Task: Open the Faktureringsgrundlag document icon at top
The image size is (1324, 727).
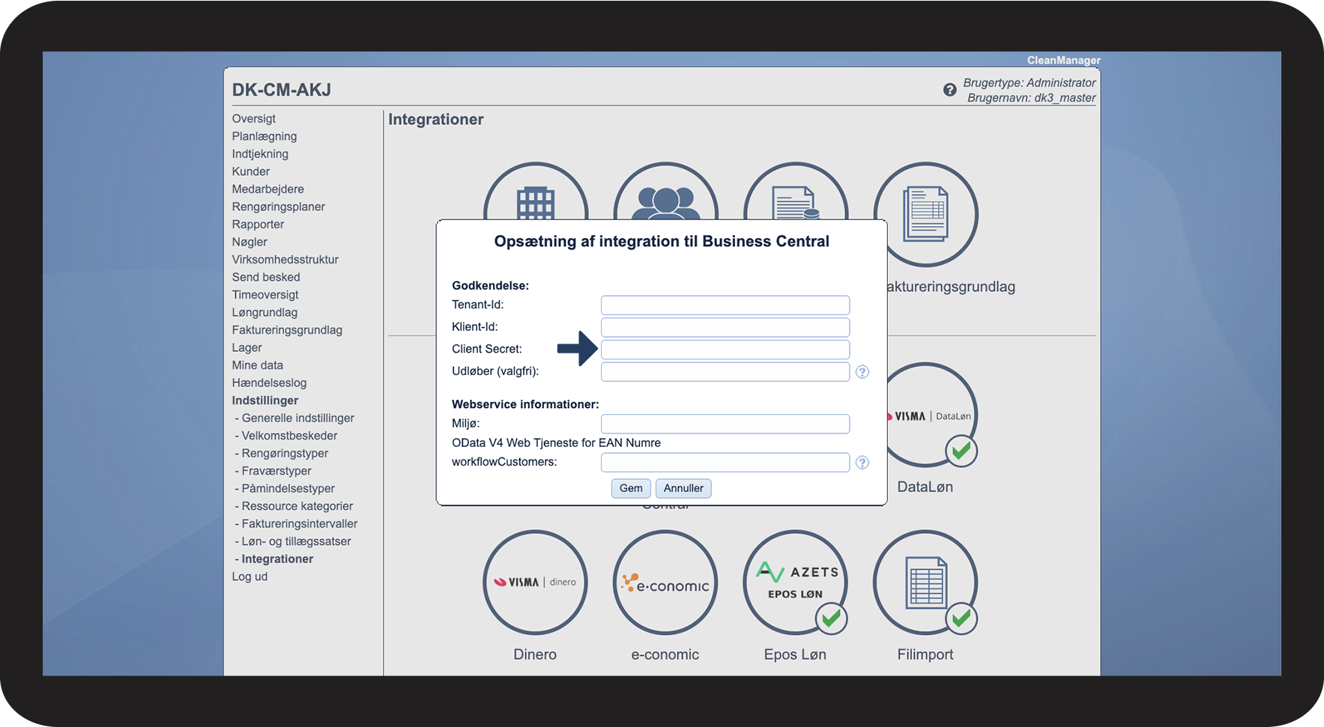Action: point(925,214)
